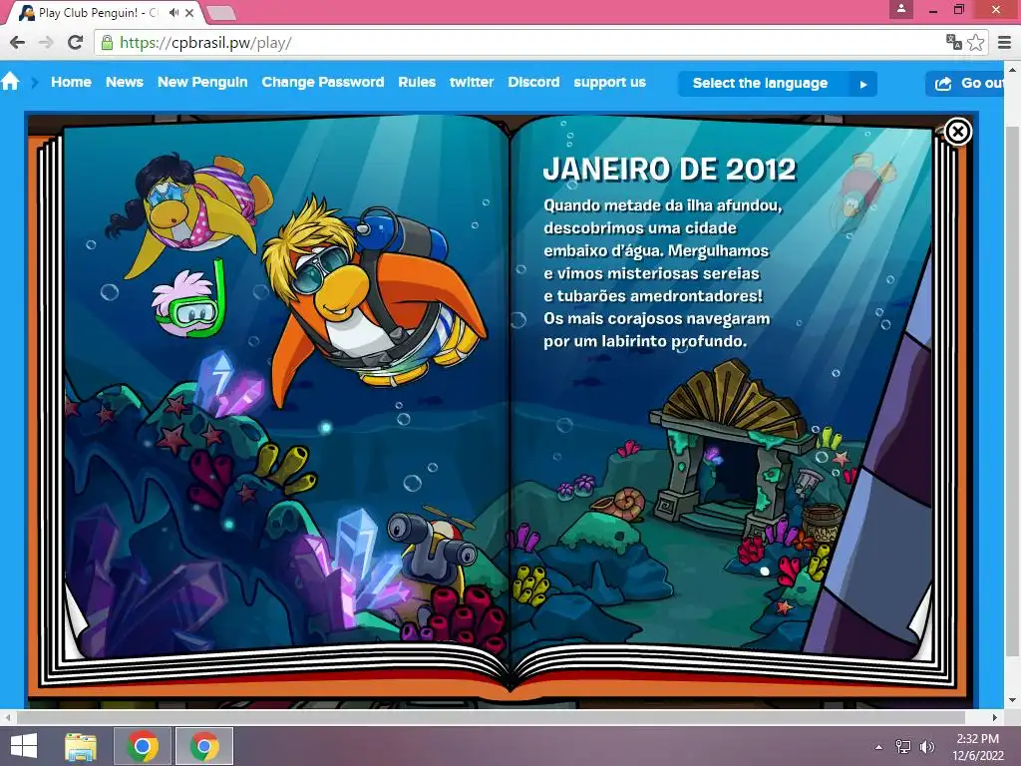
Task: Switch to first Chrome taskbar icon
Action: (143, 746)
